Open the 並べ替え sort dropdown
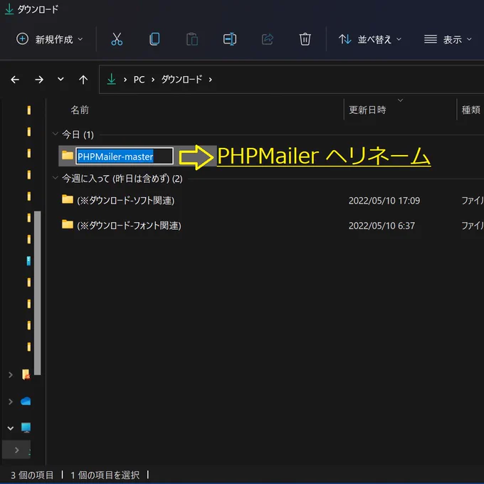The width and height of the screenshot is (484, 484). (x=370, y=39)
